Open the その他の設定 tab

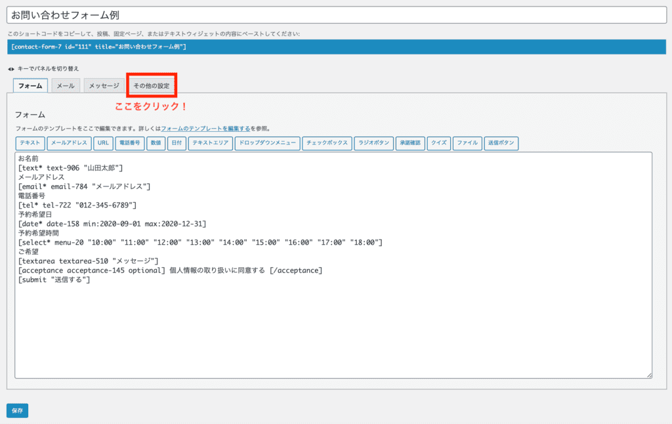coord(152,84)
